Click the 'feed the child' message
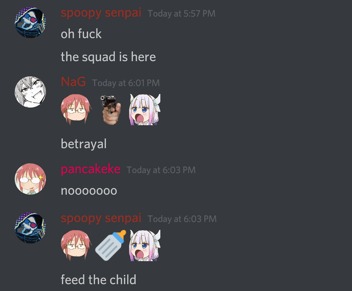Screen dimensions: 352x291 coord(98,280)
